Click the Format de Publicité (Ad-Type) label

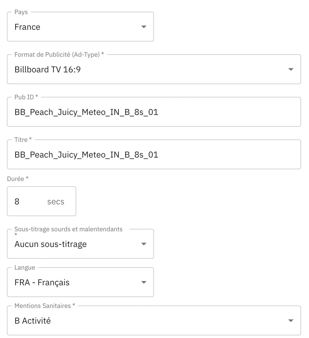(x=57, y=55)
